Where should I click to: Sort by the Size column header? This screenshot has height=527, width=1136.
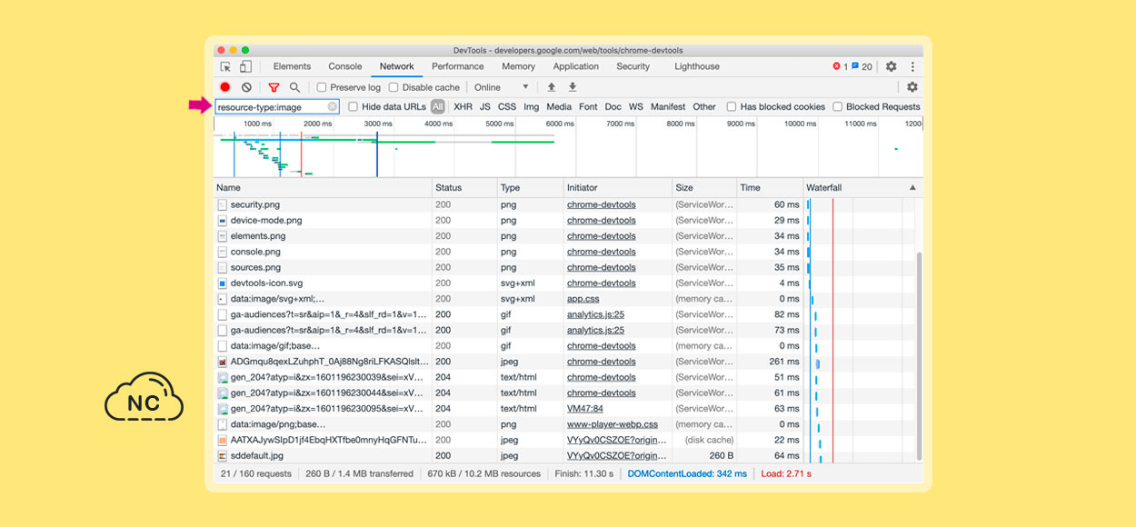tap(704, 188)
